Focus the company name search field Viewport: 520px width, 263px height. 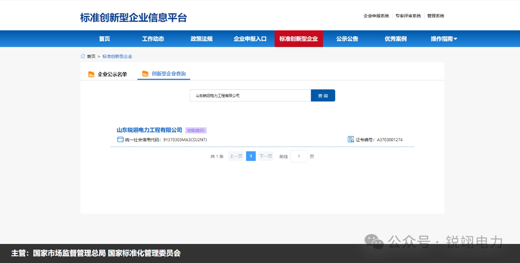tap(250, 95)
